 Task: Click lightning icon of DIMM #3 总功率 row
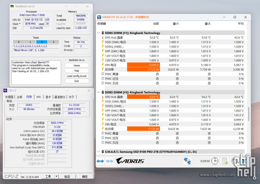pyautogui.click(x=103, y=129)
